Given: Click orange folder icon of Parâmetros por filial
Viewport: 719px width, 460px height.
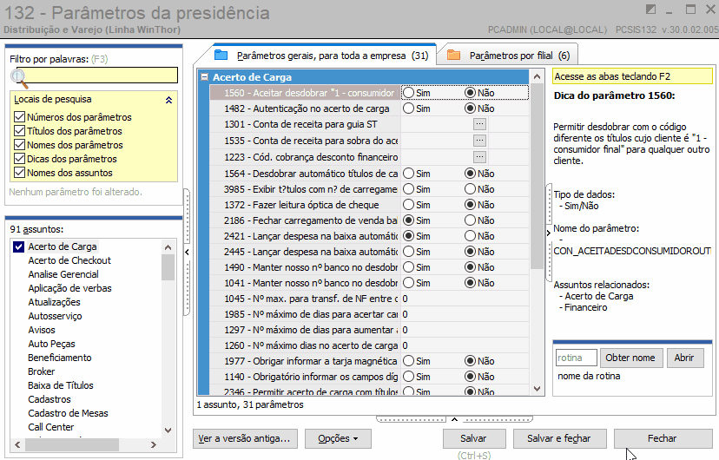Looking at the screenshot, I should pos(453,56).
